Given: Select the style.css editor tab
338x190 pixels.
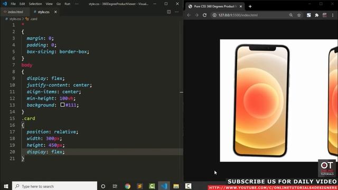Looking at the screenshot, I should 43,12.
